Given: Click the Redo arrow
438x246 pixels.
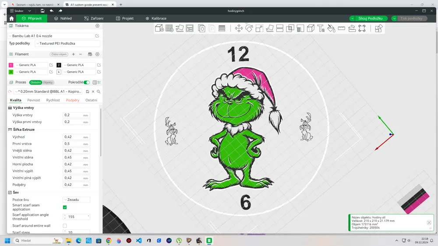Looking at the screenshot, I should [x=60, y=11].
